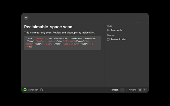Click the Reclaimable-space scan heading
This screenshot has width=170, height=106.
point(48,27)
